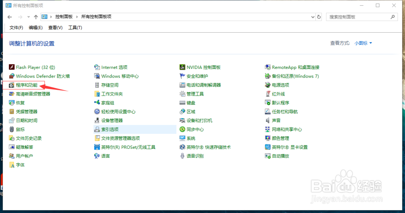Click the 凭据管理器 icon

tap(12, 112)
